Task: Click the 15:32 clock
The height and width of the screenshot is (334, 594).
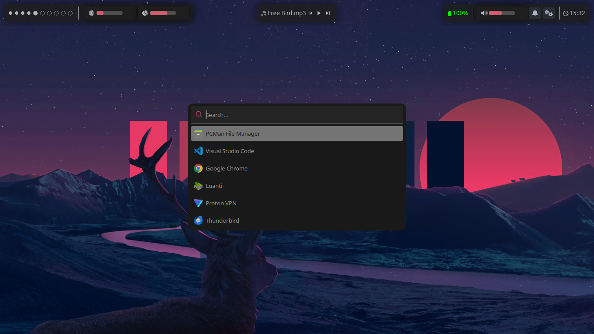Action: [x=574, y=13]
